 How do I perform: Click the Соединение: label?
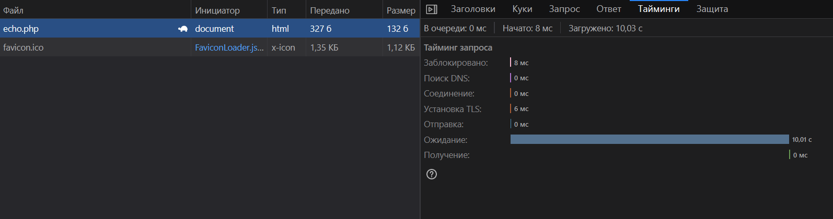[x=449, y=93]
